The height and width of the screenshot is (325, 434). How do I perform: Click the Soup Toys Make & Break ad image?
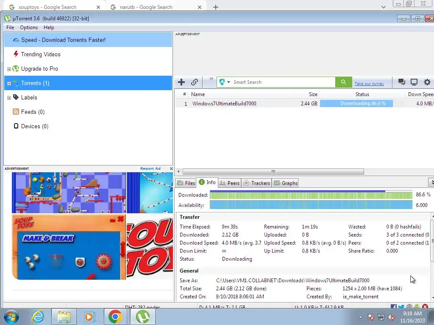tap(69, 247)
